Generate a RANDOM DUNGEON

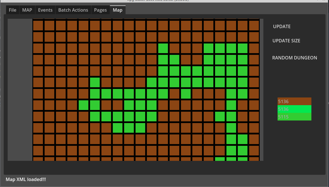(294, 58)
